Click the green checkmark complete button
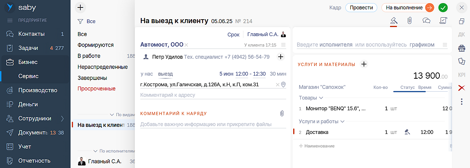 443,7
